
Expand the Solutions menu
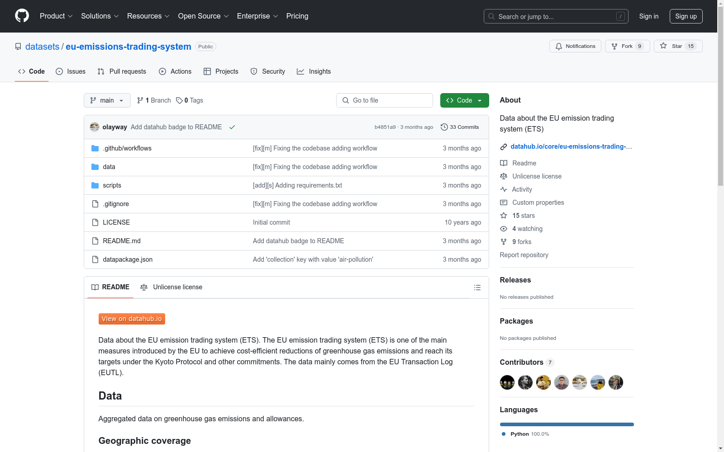[x=100, y=16]
